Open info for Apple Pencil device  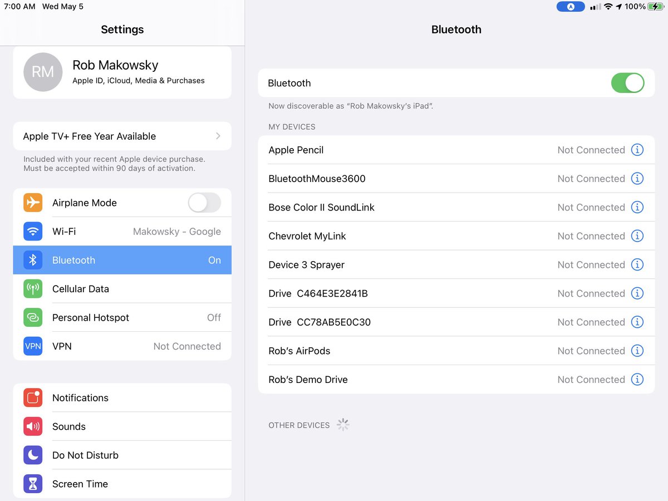[637, 150]
